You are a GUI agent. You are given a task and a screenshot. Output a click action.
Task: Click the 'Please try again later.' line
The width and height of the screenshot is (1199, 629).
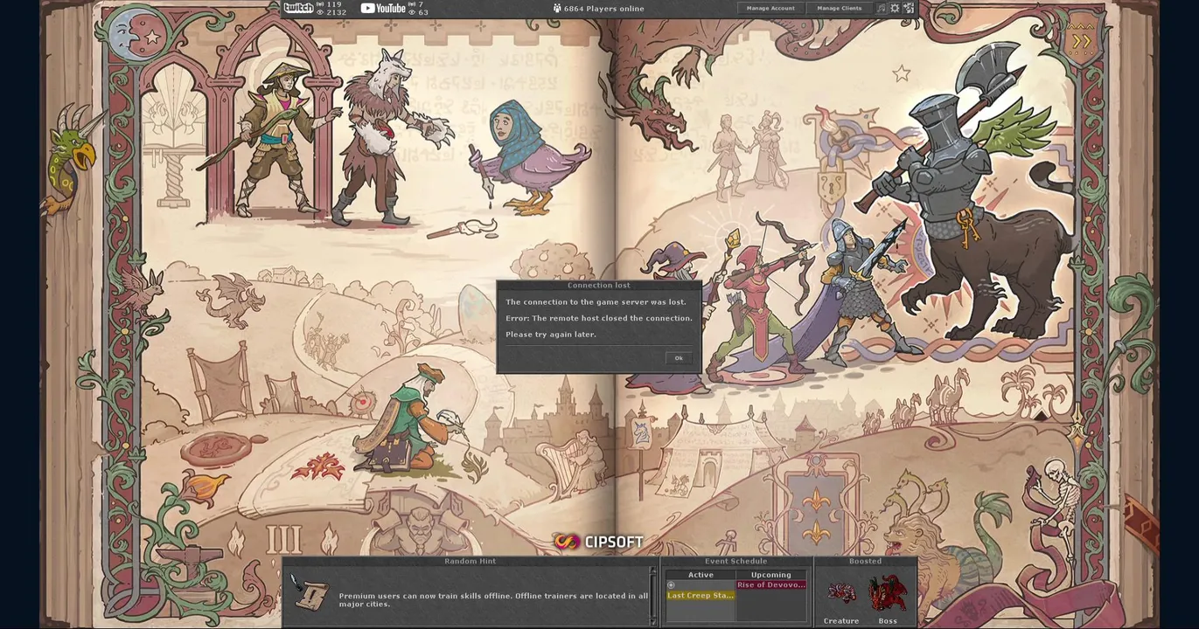click(x=551, y=335)
